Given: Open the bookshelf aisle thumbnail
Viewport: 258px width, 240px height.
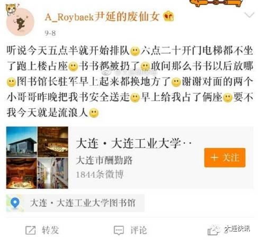Looking at the screenshot, I should (53, 173).
